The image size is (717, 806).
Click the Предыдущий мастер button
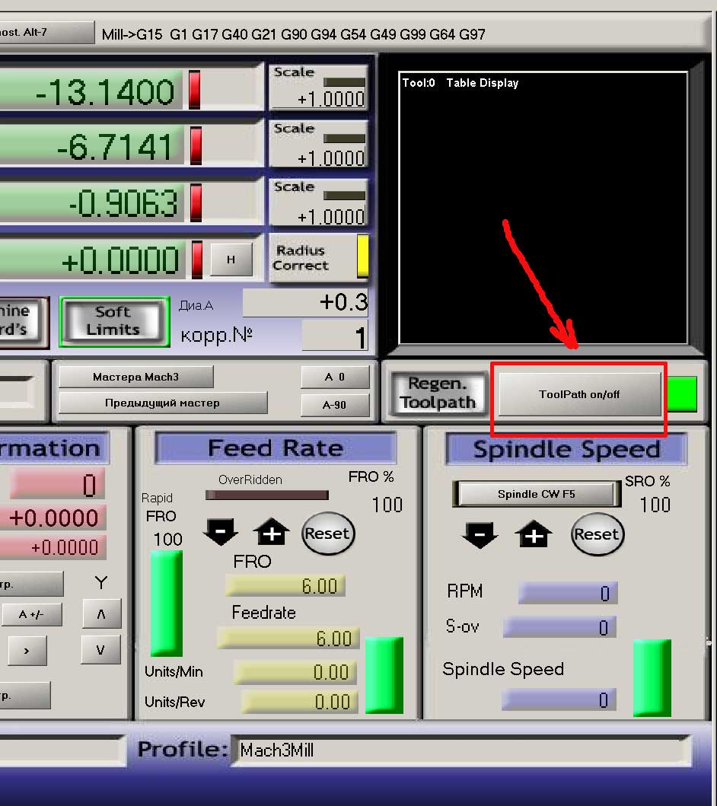point(162,403)
